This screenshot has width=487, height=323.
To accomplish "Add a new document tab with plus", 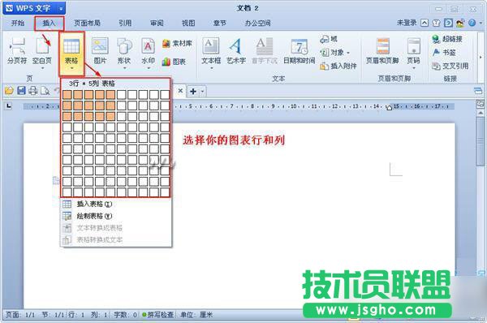I will (x=193, y=92).
